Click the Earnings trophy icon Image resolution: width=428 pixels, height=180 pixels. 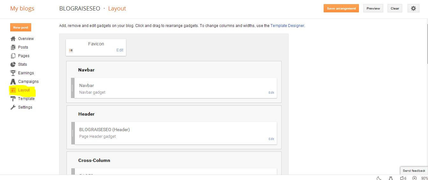coord(13,73)
